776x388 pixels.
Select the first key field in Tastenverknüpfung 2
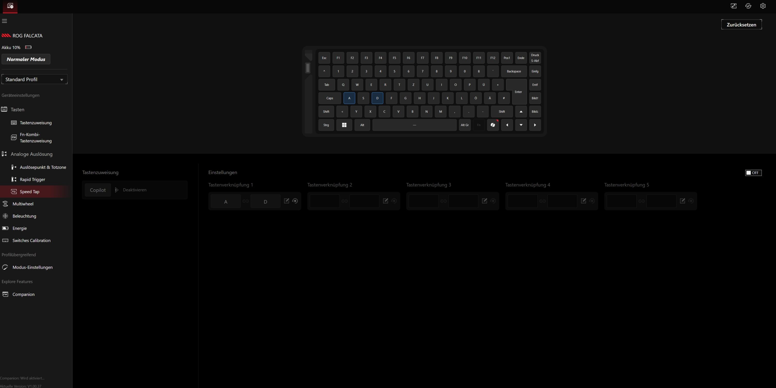[x=324, y=201]
